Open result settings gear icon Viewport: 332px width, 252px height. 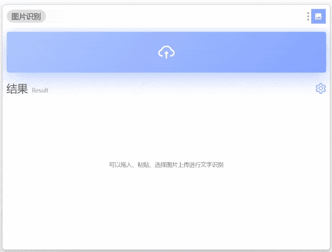coord(321,88)
